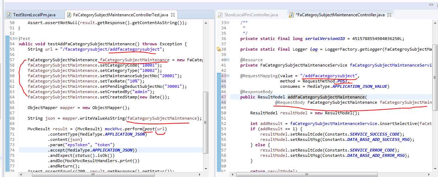Click the .andExpect(status().isOk()) line
438x177 pixels.
pyautogui.click(x=81, y=155)
